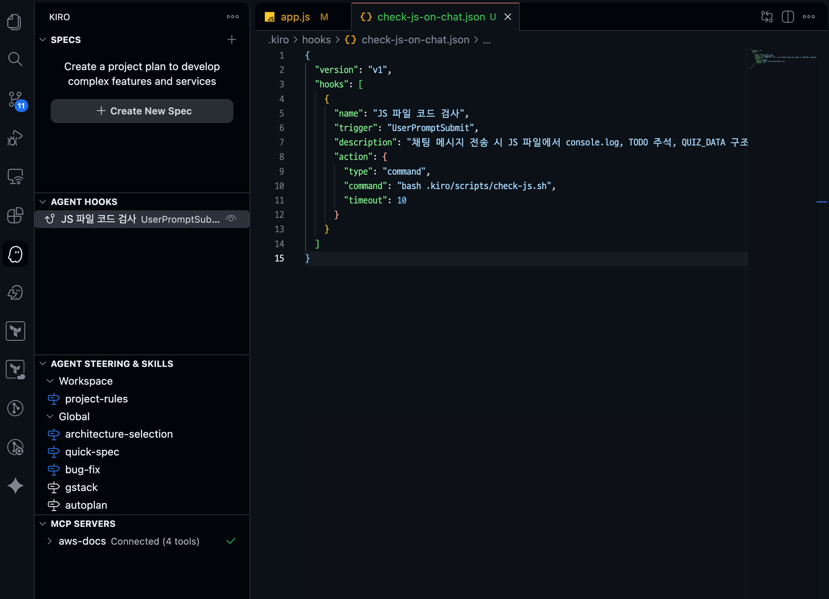Collapse the MCP SERVERS section
Screen dimensions: 829x599
[43, 524]
